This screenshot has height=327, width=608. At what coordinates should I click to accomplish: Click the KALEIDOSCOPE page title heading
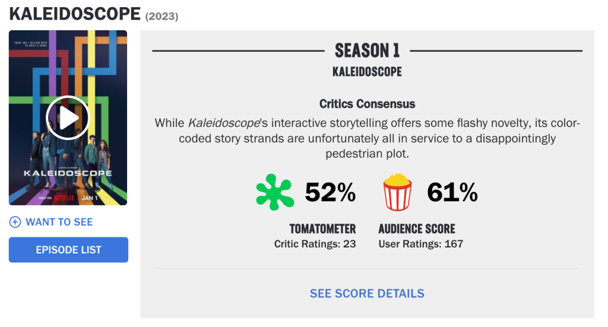click(75, 14)
